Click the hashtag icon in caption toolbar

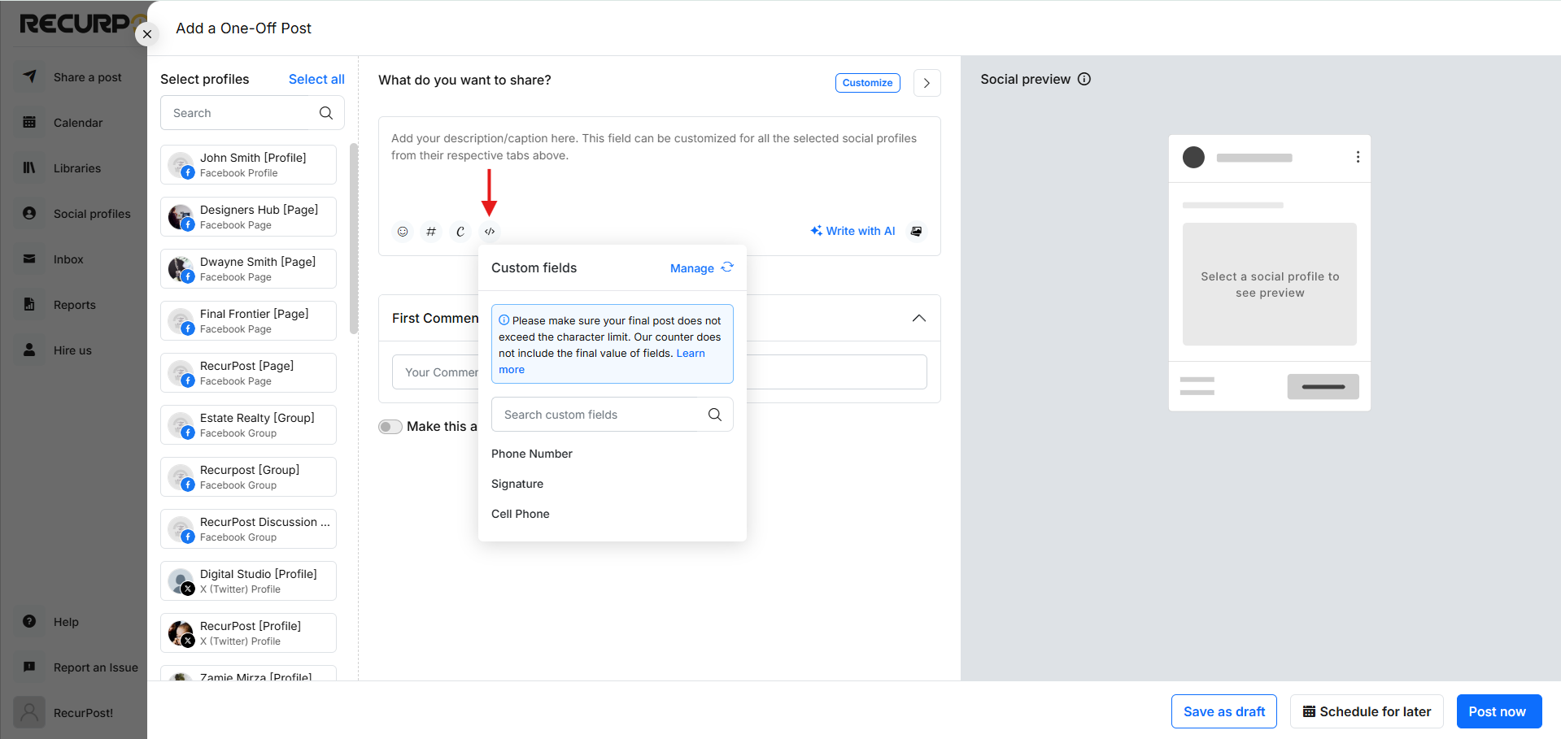[x=431, y=232]
